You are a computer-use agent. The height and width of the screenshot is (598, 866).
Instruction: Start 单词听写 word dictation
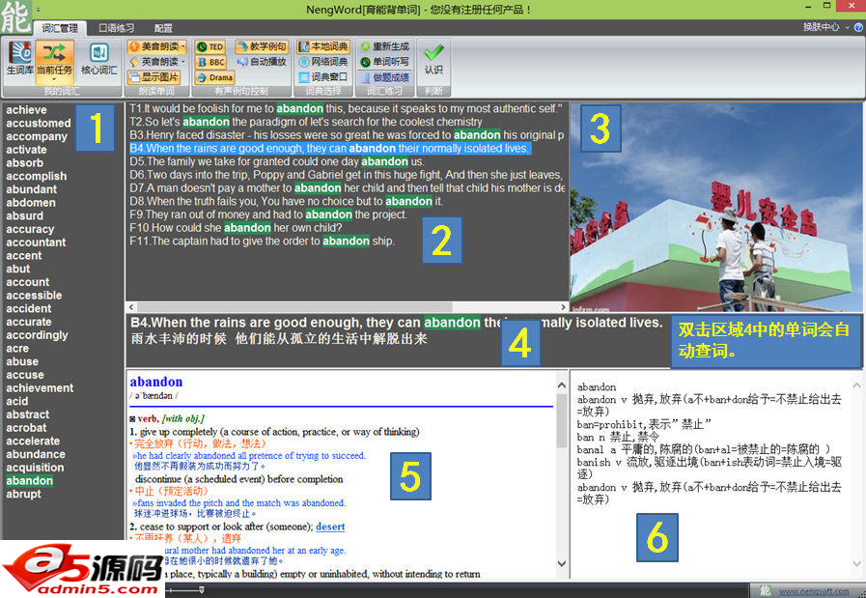point(385,62)
